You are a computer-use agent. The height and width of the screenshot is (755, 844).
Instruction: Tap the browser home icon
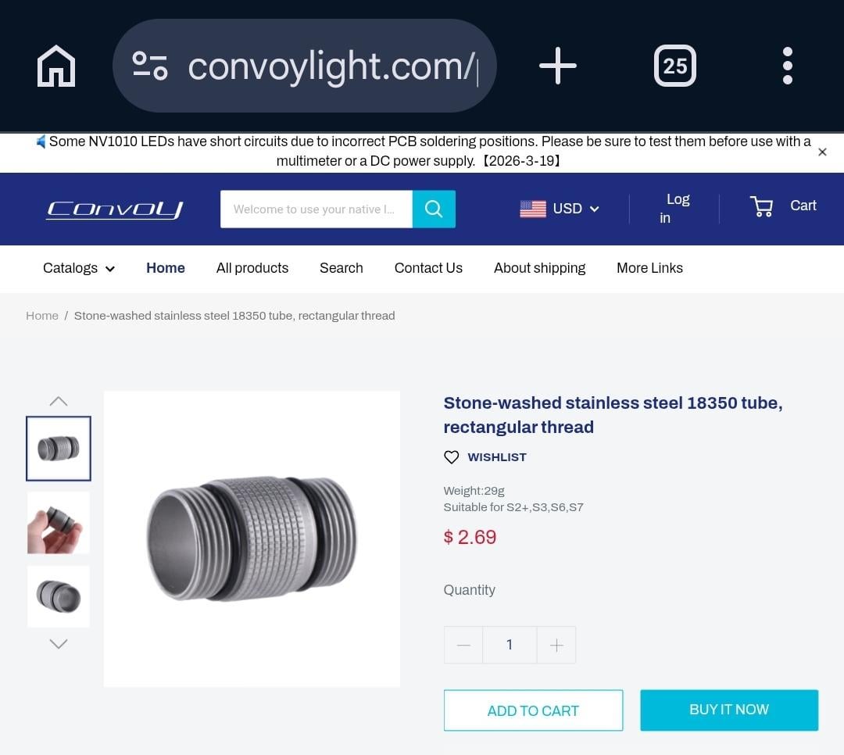click(x=56, y=66)
